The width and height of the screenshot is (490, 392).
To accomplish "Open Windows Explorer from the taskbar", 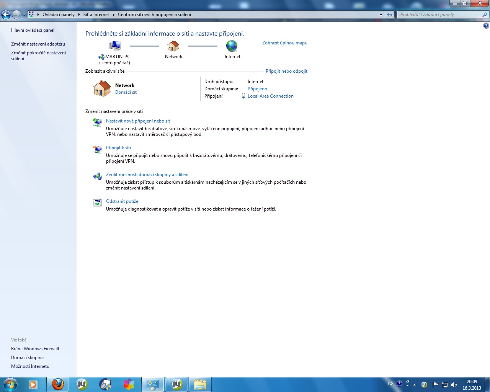I will (200, 384).
